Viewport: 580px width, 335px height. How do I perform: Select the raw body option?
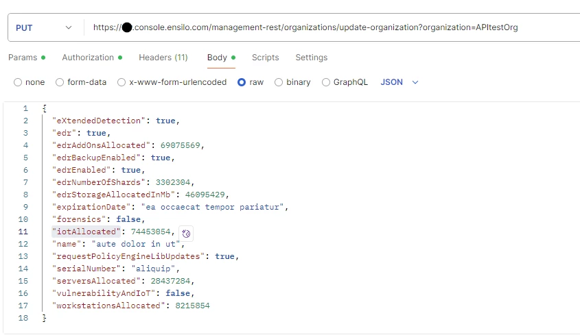(242, 82)
